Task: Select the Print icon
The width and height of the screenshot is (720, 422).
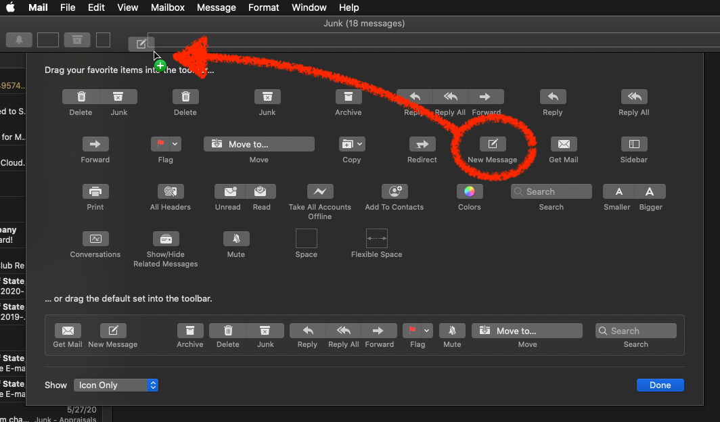Action: 95,191
